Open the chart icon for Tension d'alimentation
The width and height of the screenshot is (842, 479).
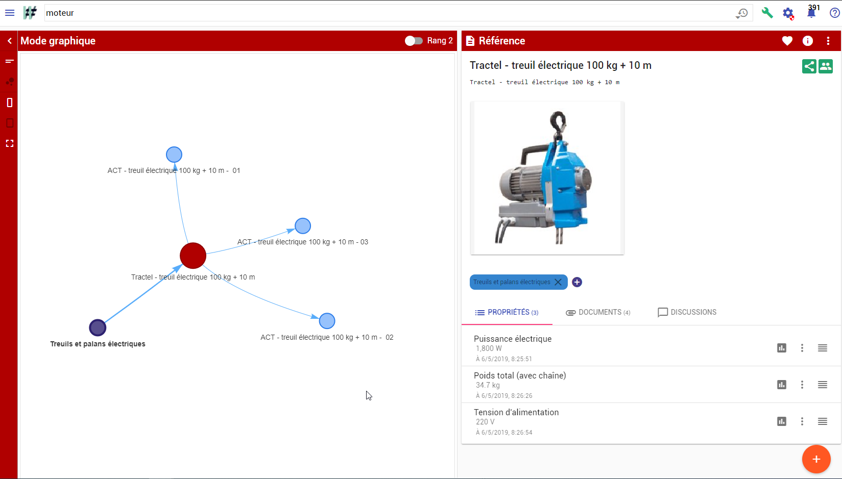[782, 421]
